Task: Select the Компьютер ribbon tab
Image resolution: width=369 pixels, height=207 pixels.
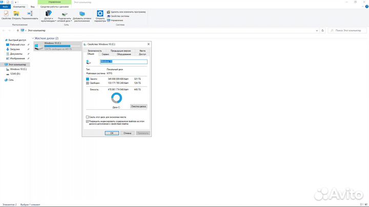Action: pyautogui.click(x=19, y=7)
